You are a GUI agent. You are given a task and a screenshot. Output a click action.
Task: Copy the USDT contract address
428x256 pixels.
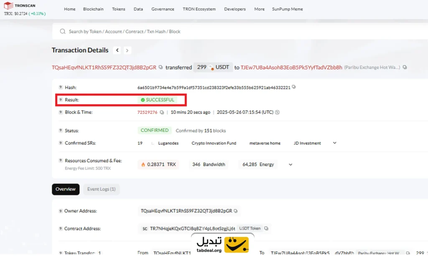(266, 228)
